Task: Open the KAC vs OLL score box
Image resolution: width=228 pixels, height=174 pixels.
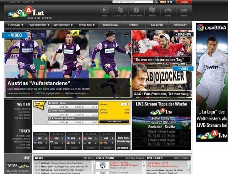Action: coord(57,141)
